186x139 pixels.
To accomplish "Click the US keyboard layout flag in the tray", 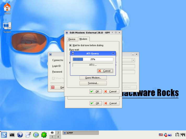I will click(x=161, y=135).
